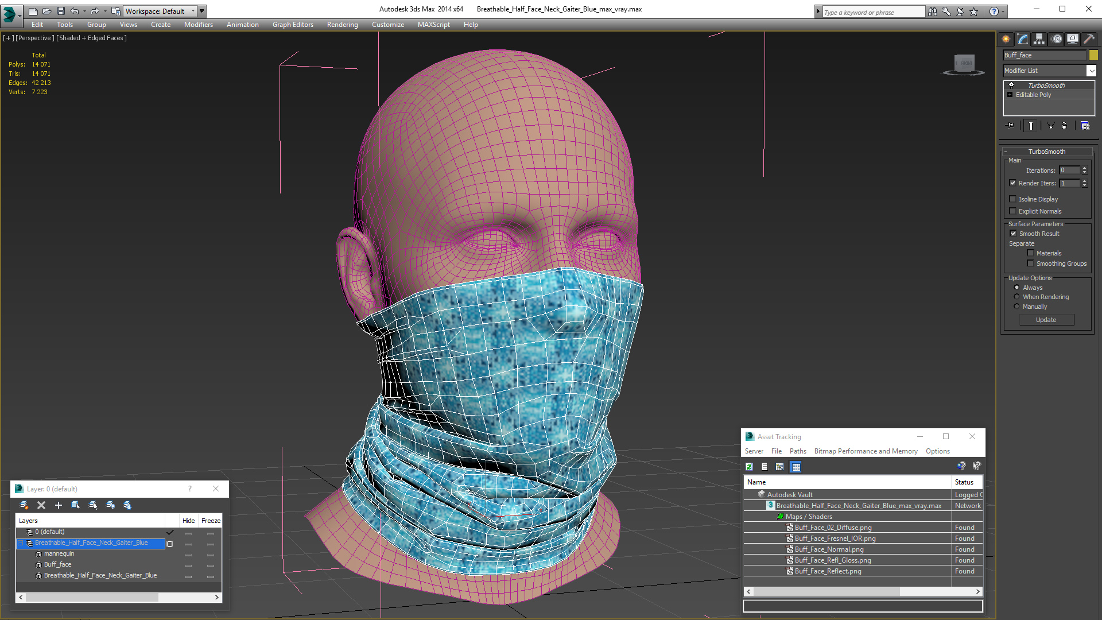Click Freeze/Unfreeze All Layers icon

click(x=127, y=505)
